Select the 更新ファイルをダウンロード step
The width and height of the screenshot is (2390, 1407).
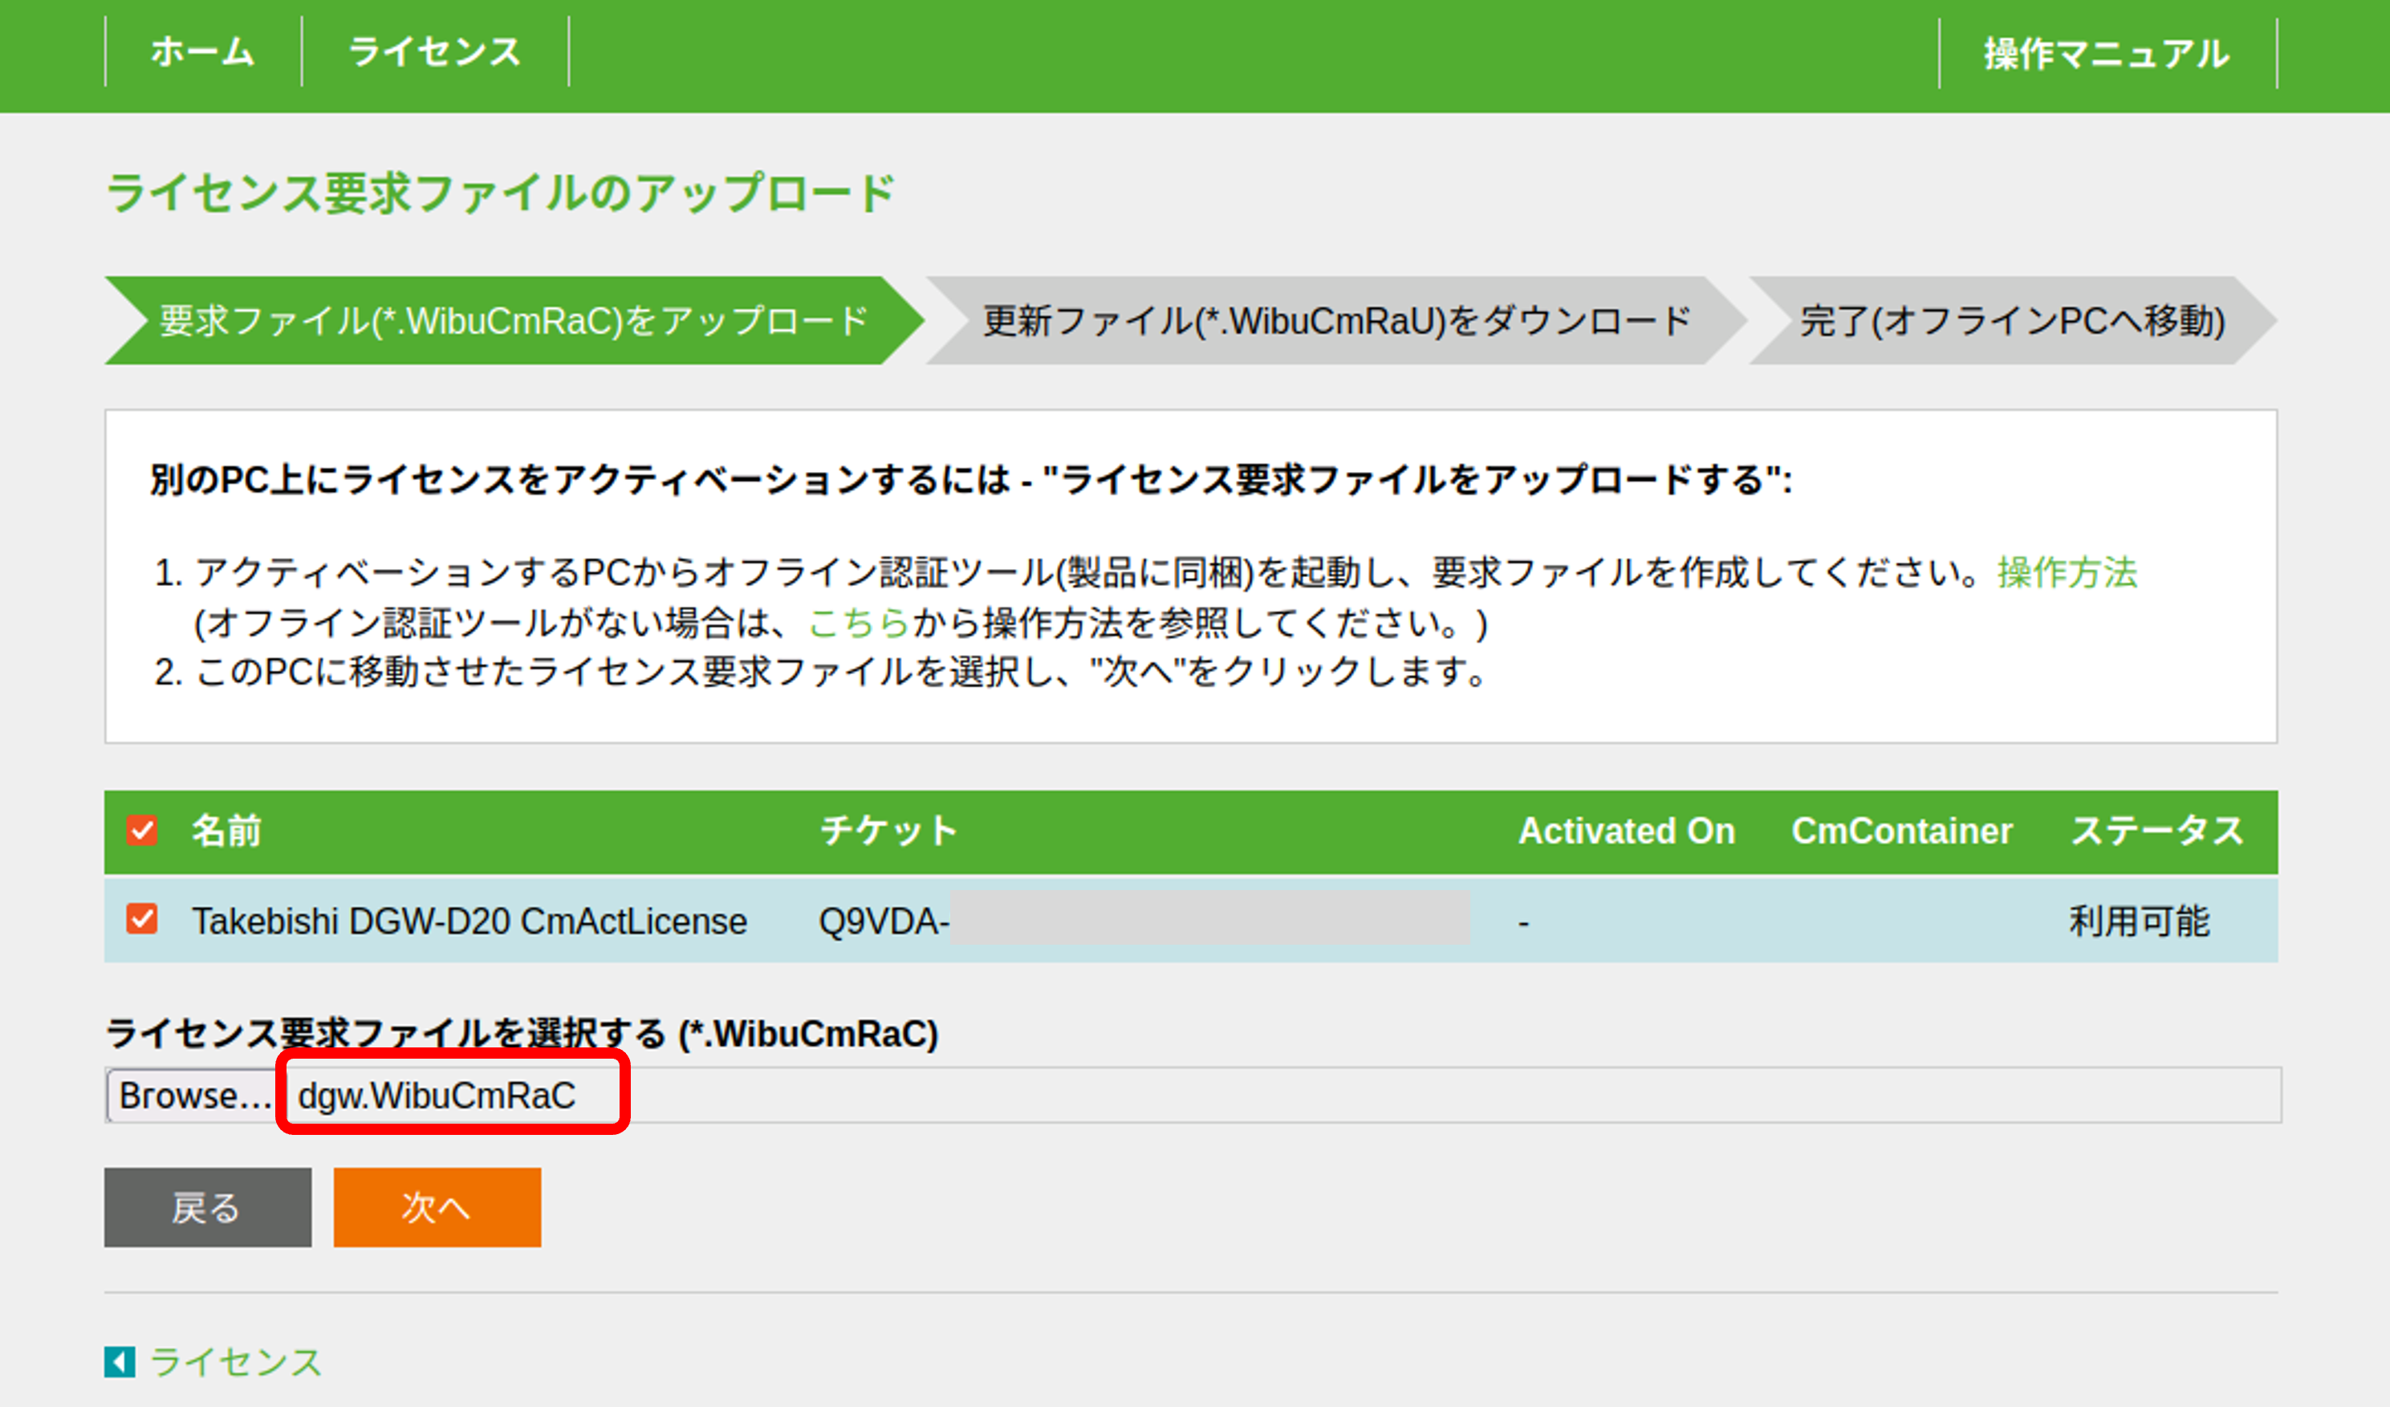1335,321
